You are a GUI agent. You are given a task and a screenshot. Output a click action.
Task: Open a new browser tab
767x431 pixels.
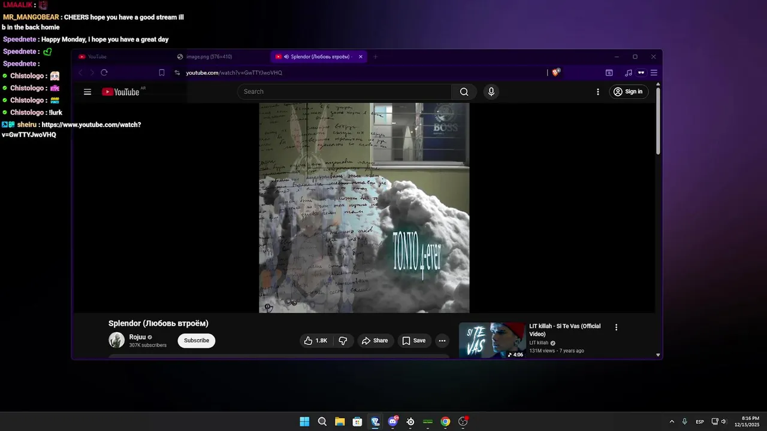pos(376,57)
